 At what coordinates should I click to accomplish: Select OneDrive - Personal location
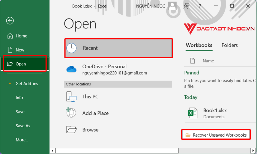(118, 69)
